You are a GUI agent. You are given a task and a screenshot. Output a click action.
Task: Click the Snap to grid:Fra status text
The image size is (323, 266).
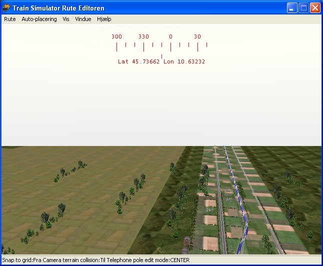[21, 260]
